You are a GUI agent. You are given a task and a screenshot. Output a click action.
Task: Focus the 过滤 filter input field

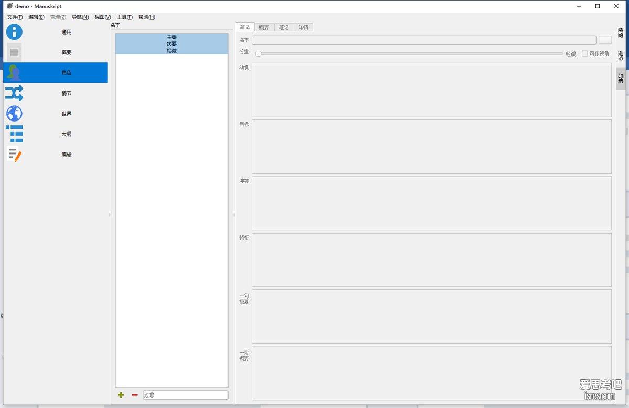pos(186,395)
